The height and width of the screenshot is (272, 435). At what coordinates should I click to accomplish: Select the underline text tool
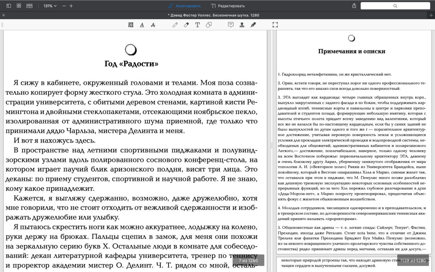[142, 25]
